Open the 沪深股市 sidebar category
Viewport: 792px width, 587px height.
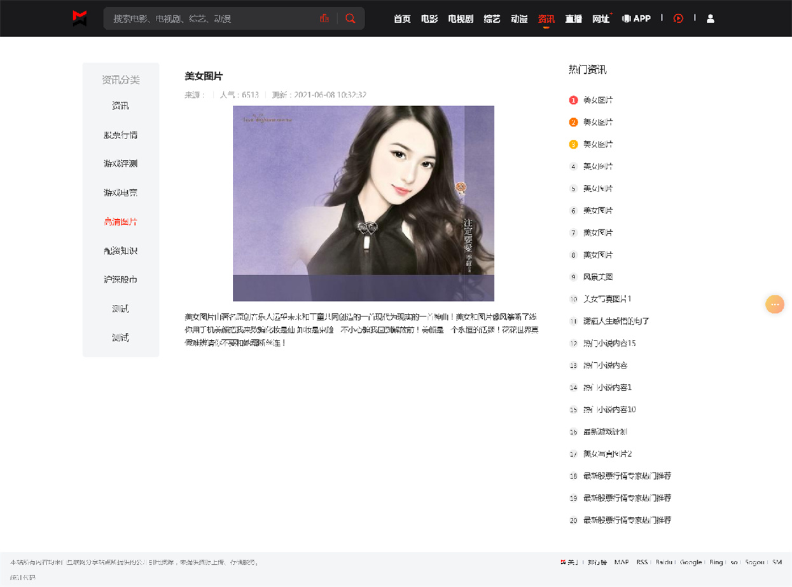[120, 280]
